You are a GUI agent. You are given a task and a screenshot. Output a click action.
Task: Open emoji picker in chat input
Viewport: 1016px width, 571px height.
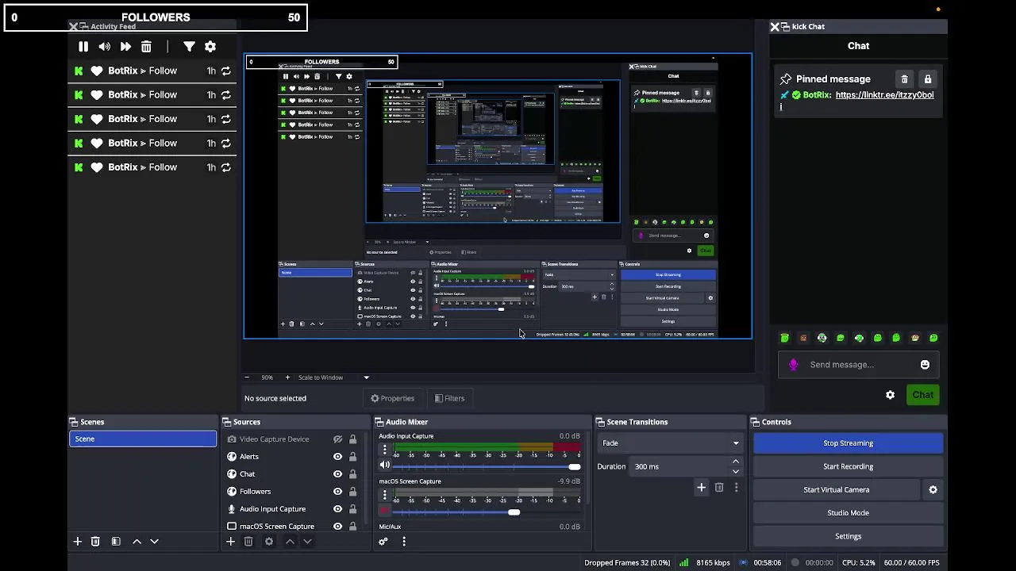click(x=925, y=365)
